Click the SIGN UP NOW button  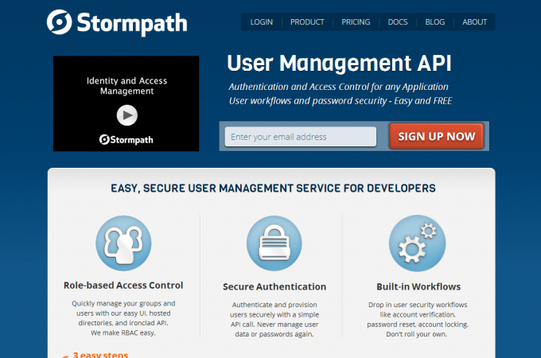pos(437,136)
